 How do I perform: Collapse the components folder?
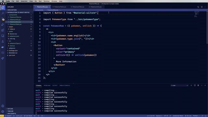[x=19, y=15]
